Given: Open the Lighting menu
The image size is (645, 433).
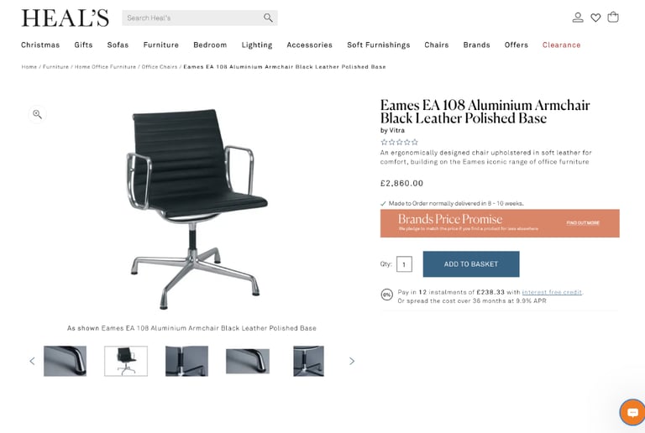Looking at the screenshot, I should point(257,45).
